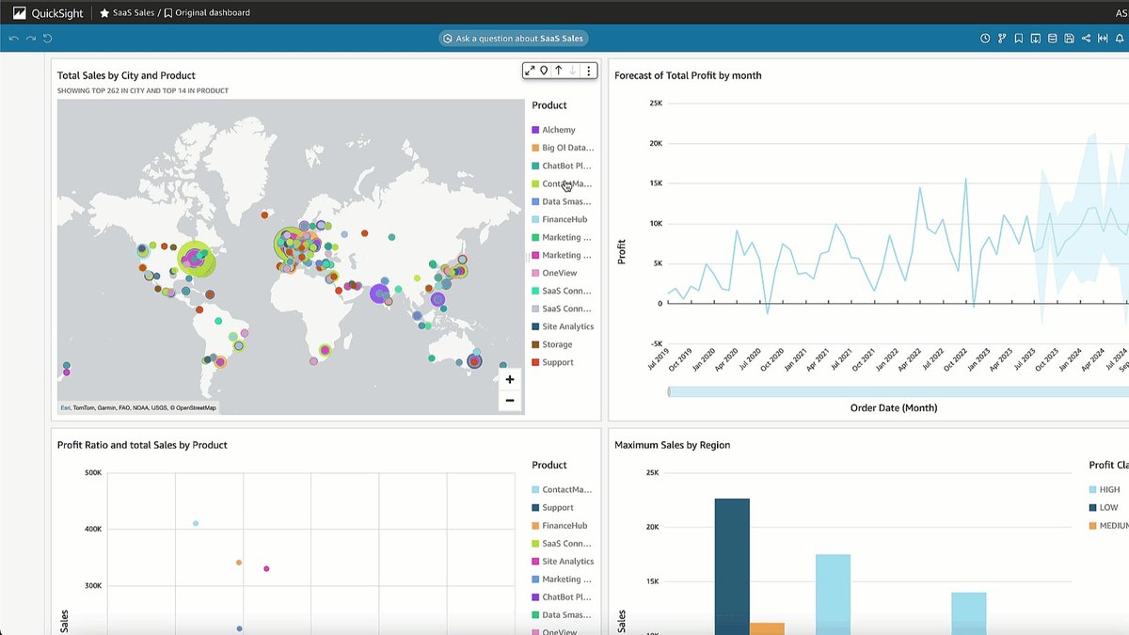Click the branch-shaped icon in the toolbar
Viewport: 1129px width, 635px height.
tap(1002, 39)
